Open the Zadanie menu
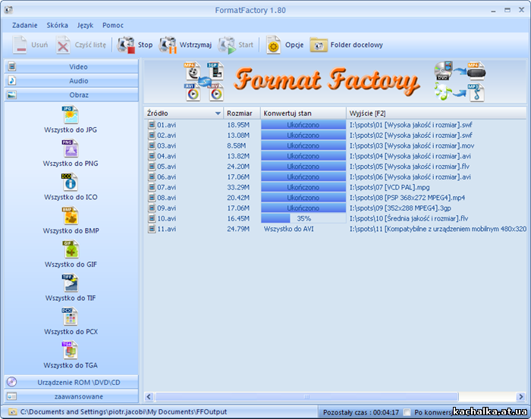This screenshot has height=419, width=531. 24,25
